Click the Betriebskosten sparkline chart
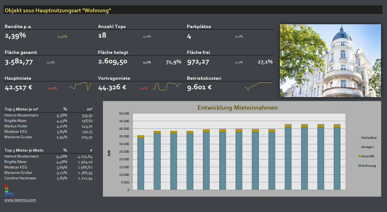The width and height of the screenshot is (387, 212). coord(258,86)
